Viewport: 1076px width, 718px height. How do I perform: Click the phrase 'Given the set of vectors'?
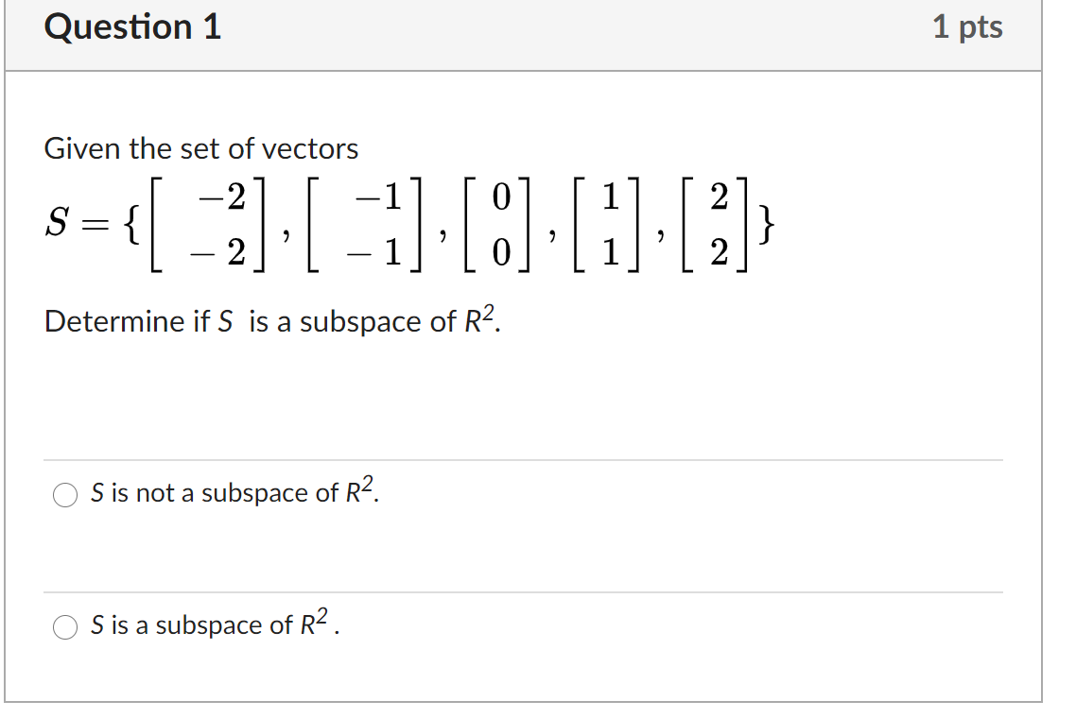point(200,148)
